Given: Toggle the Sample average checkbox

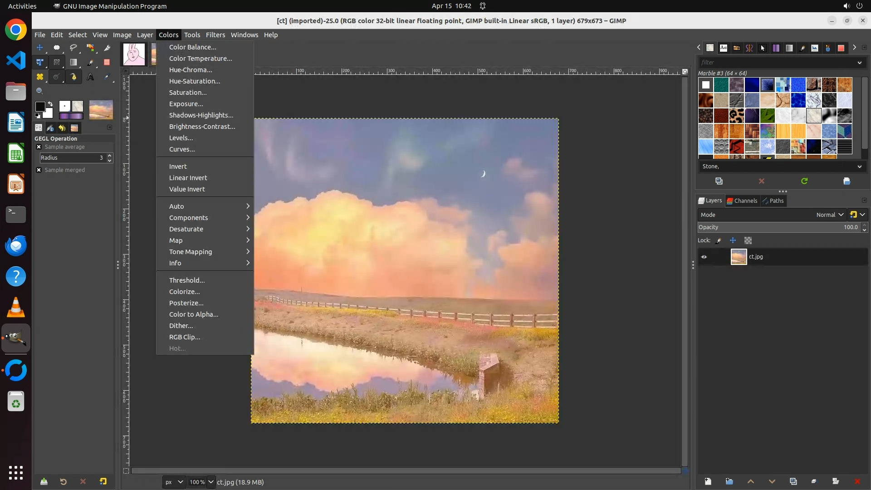Looking at the screenshot, I should [39, 147].
